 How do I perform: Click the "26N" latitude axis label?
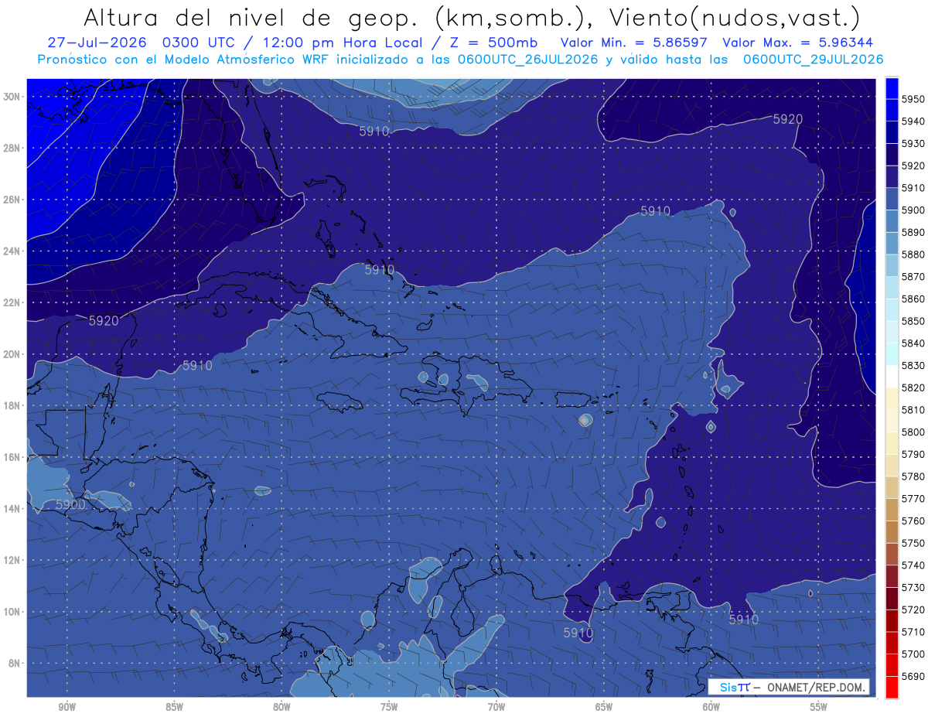point(12,200)
